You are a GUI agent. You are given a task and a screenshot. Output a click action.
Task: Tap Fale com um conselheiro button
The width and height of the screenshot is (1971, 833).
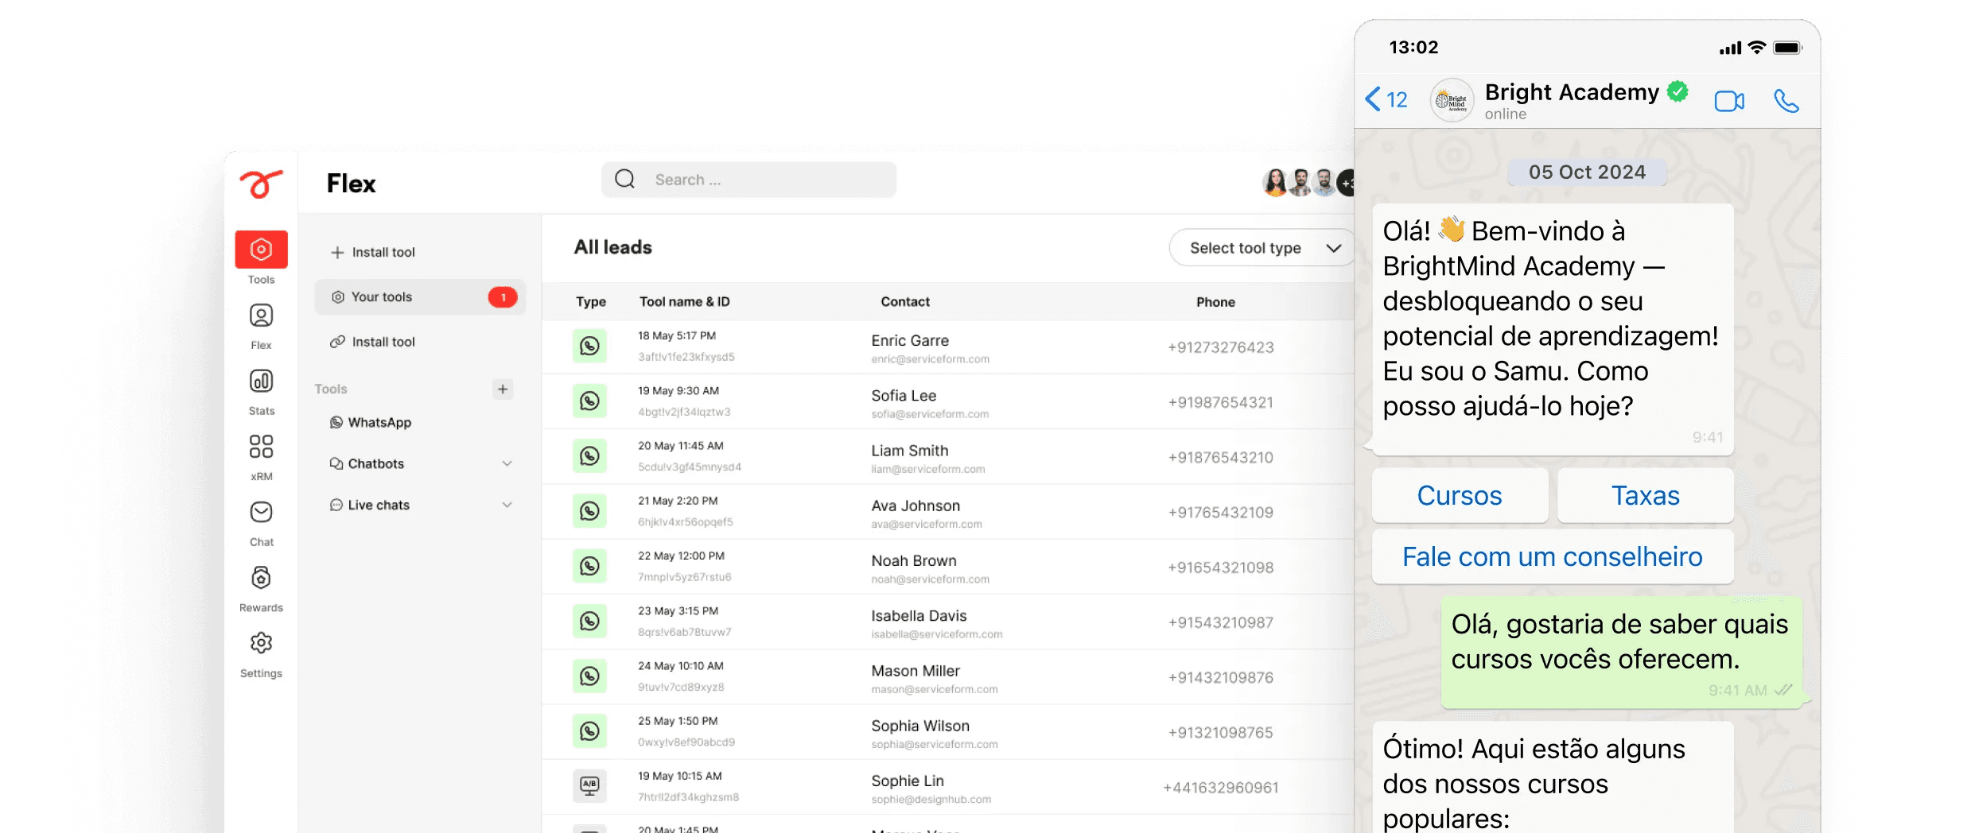click(1552, 557)
